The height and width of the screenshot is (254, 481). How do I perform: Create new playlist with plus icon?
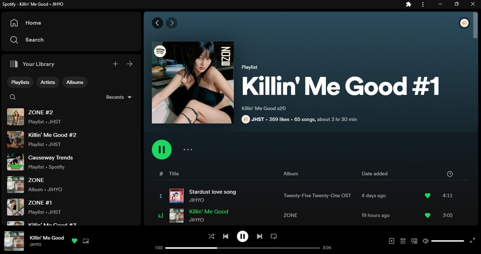pyautogui.click(x=115, y=64)
